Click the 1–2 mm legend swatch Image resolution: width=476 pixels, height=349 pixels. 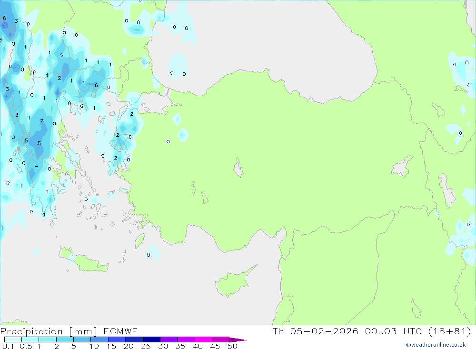coord(48,339)
